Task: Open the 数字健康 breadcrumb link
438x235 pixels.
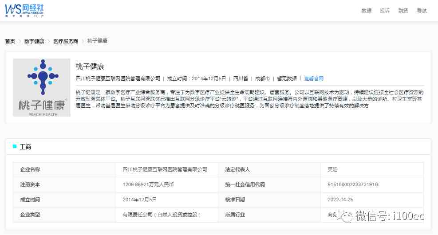Action: click(34, 41)
